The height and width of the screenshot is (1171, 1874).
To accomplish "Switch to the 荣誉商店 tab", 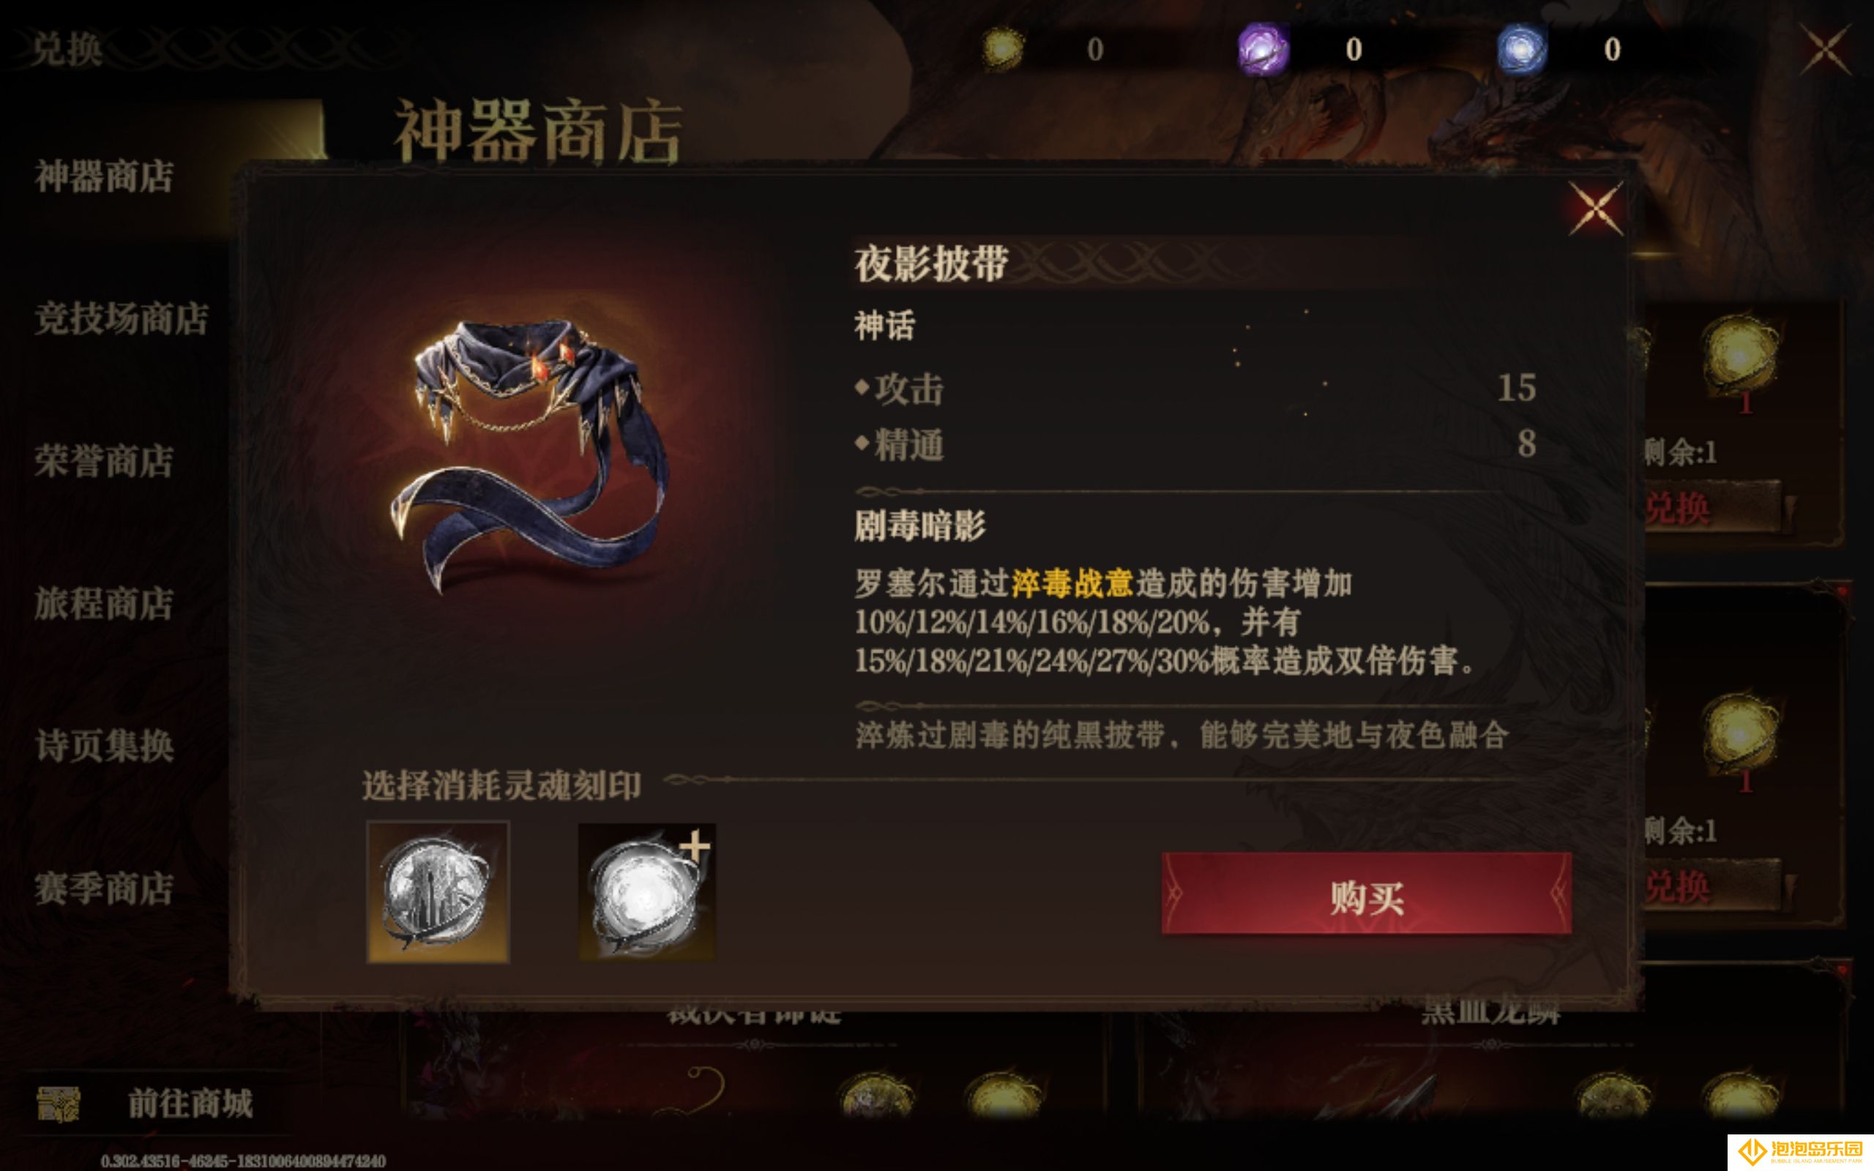I will coord(104,461).
